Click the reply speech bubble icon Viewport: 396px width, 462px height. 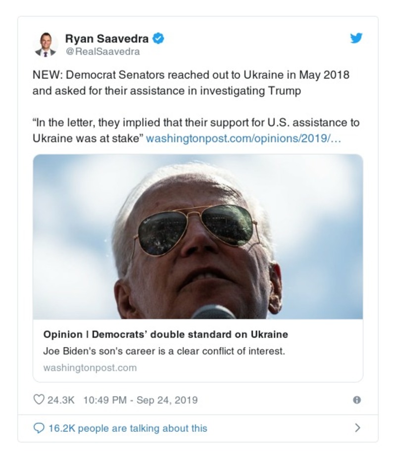(x=39, y=428)
